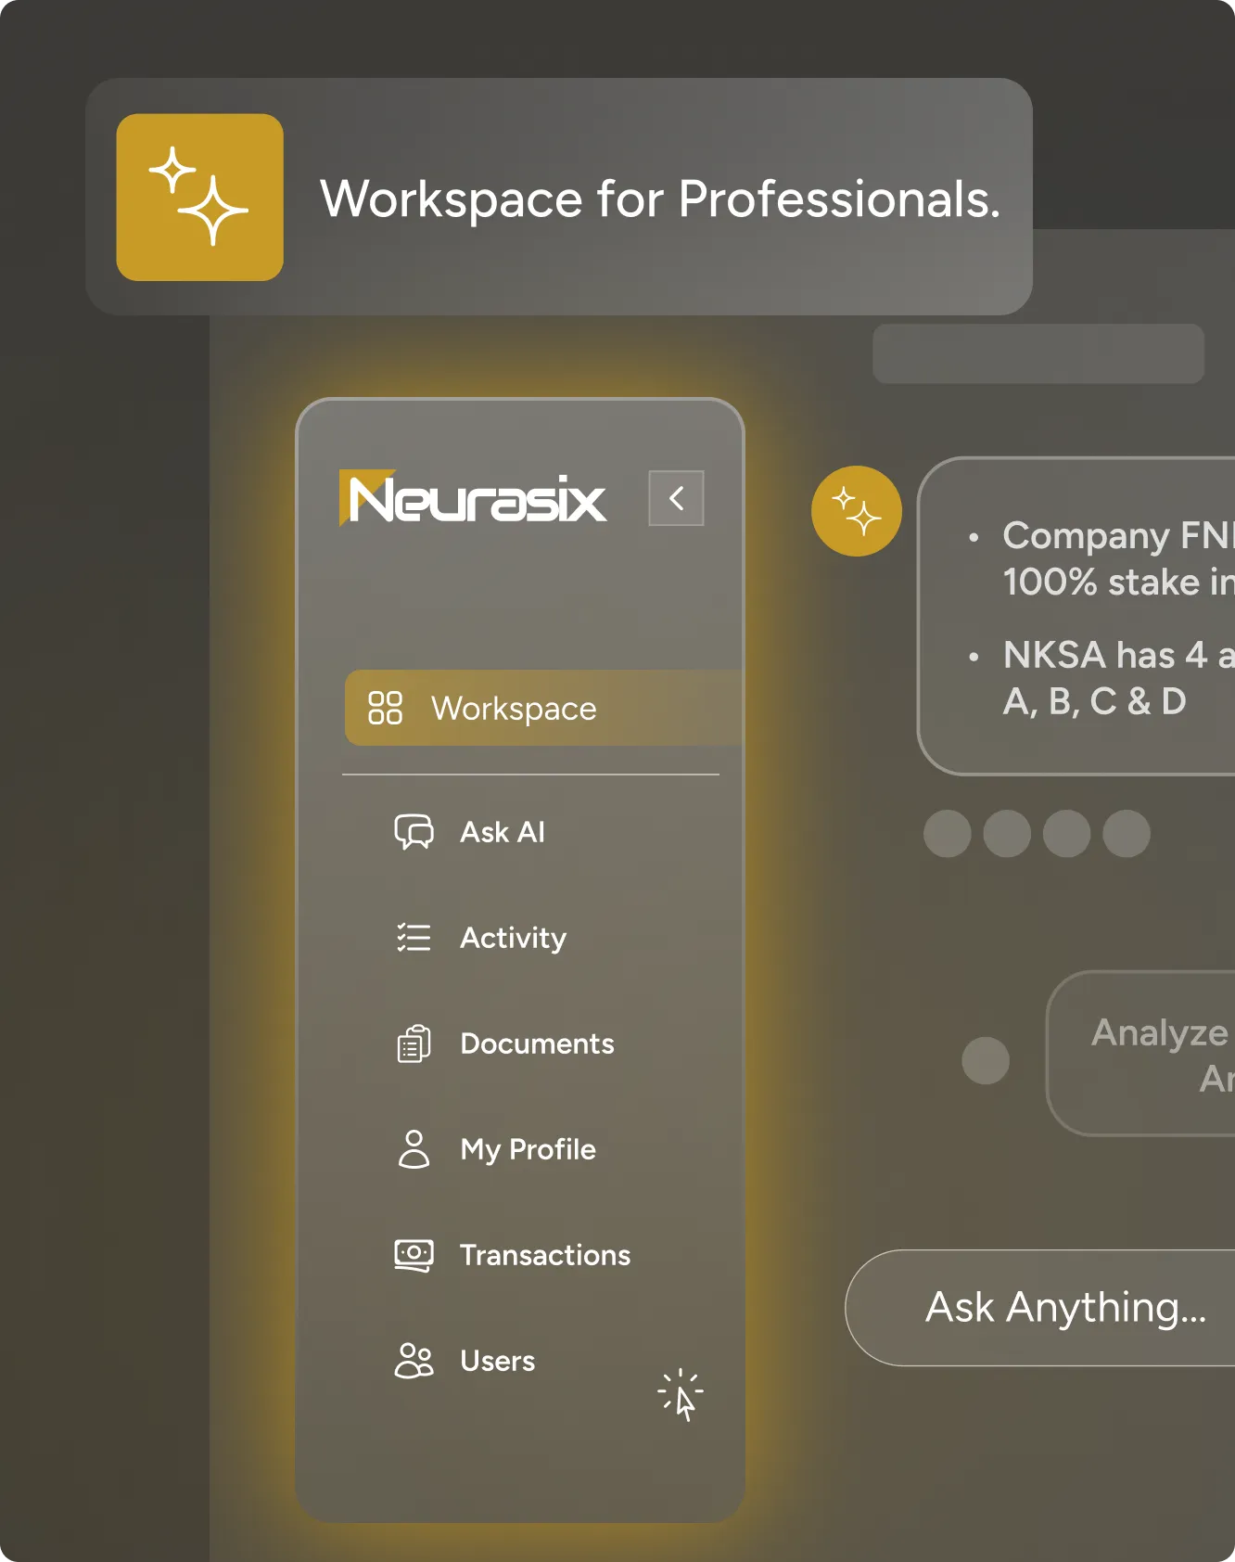Click the Analyze suggestion bubble
The height and width of the screenshot is (1562, 1235).
pyautogui.click(x=1141, y=1054)
